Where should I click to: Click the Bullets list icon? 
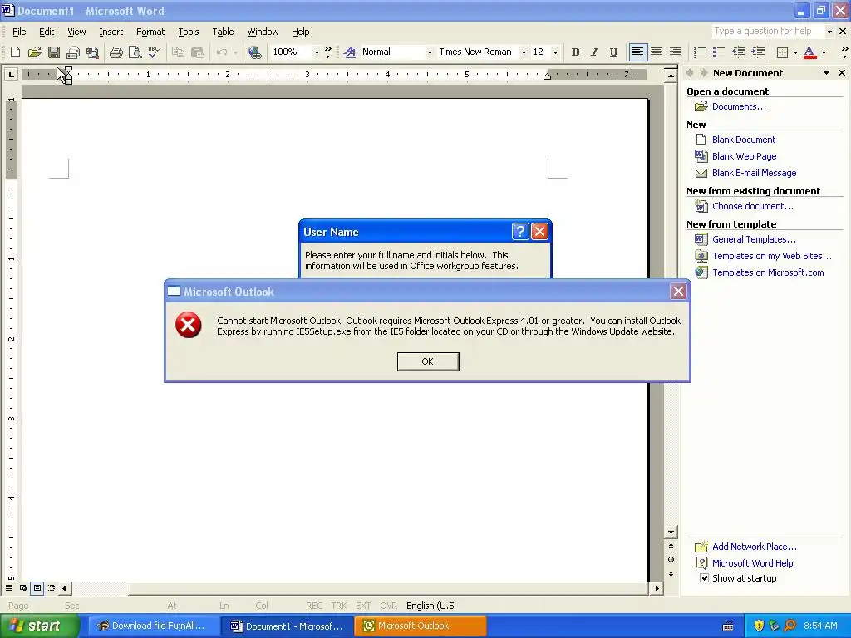point(719,52)
